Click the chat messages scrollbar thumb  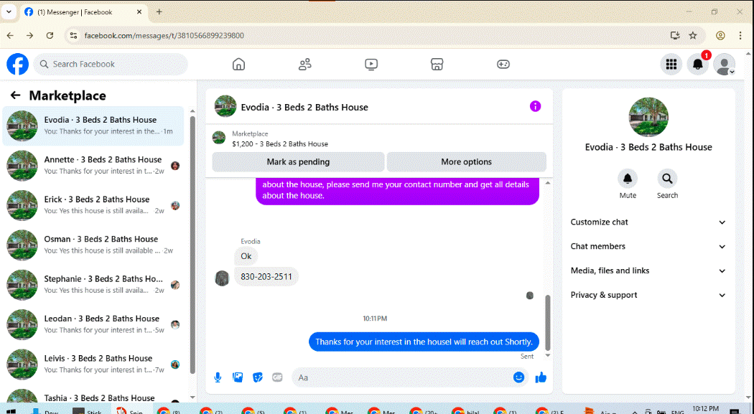[x=547, y=323]
